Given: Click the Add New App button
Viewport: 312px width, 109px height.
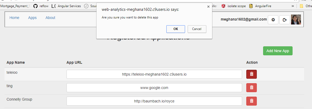Looking at the screenshot, I should tap(278, 51).
